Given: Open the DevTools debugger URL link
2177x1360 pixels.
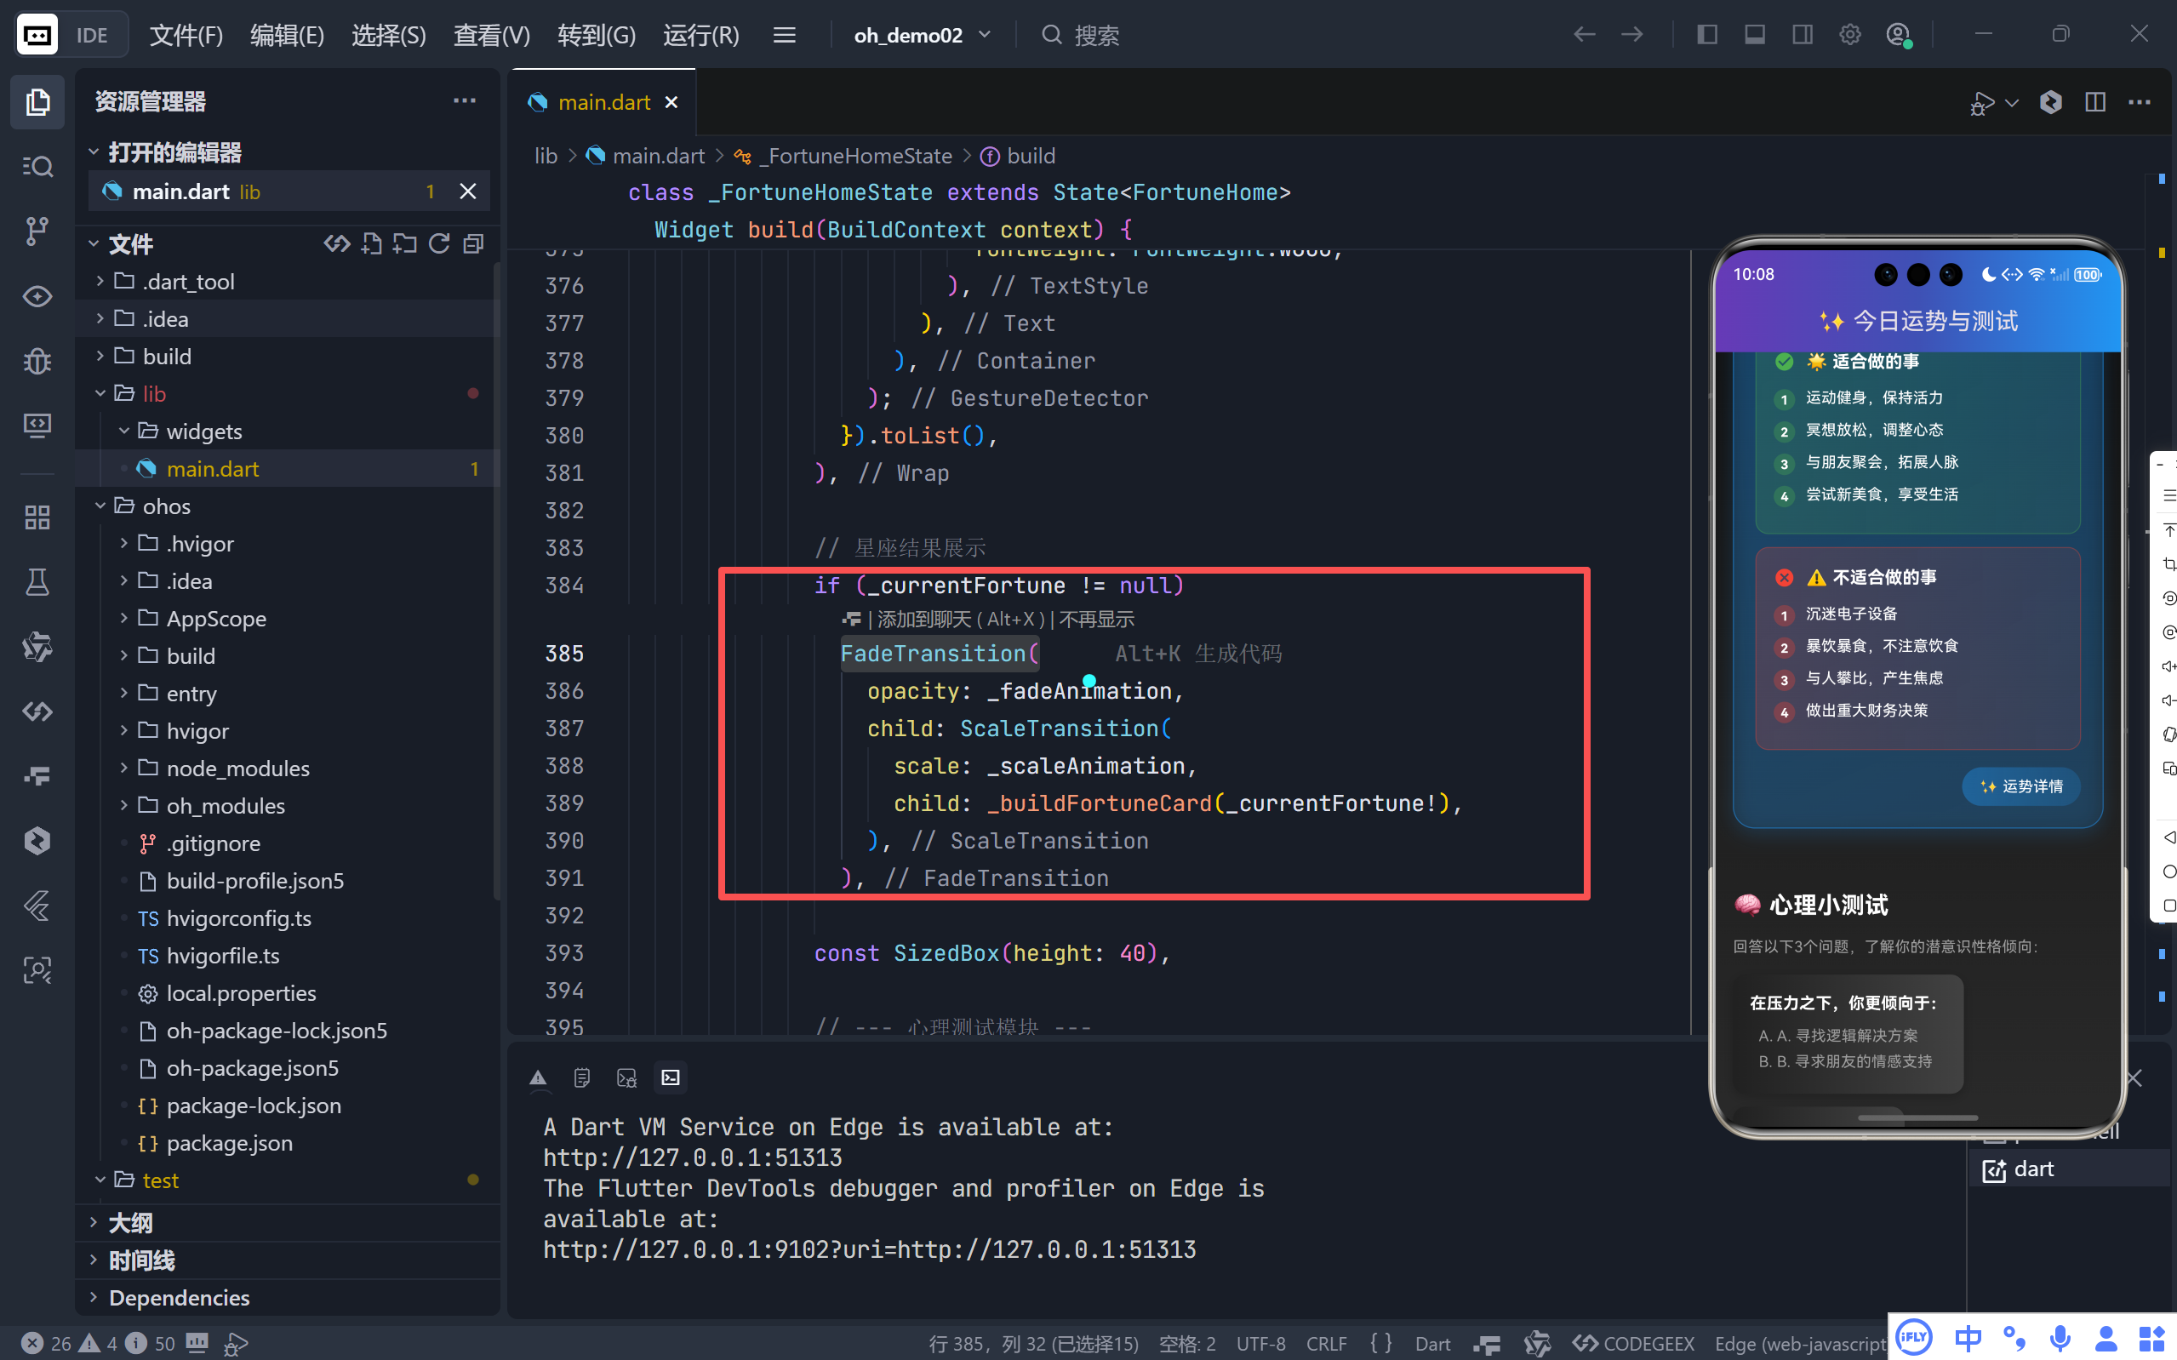Looking at the screenshot, I should [x=869, y=1249].
